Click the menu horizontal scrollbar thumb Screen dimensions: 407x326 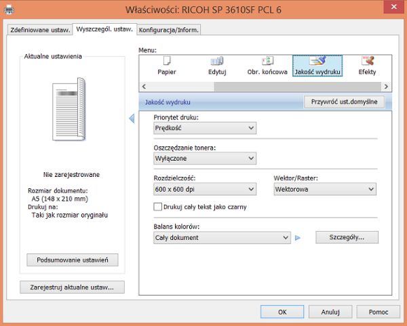(298, 87)
